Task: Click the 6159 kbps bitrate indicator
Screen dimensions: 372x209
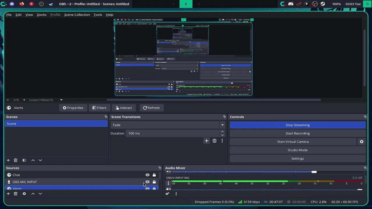Action: point(249,202)
